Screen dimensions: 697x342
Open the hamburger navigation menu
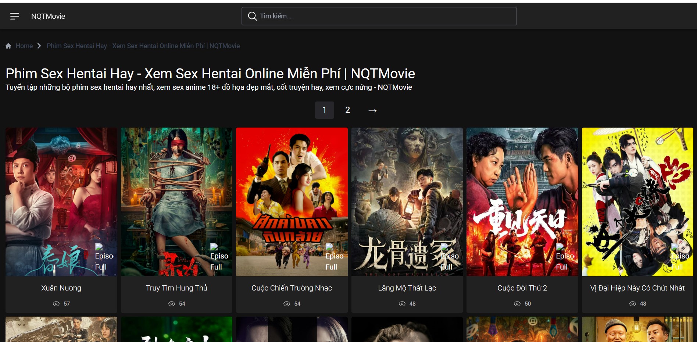tap(15, 16)
